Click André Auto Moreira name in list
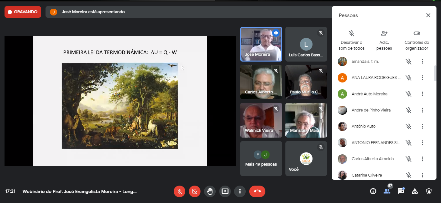This screenshot has width=441, height=203. [x=369, y=94]
